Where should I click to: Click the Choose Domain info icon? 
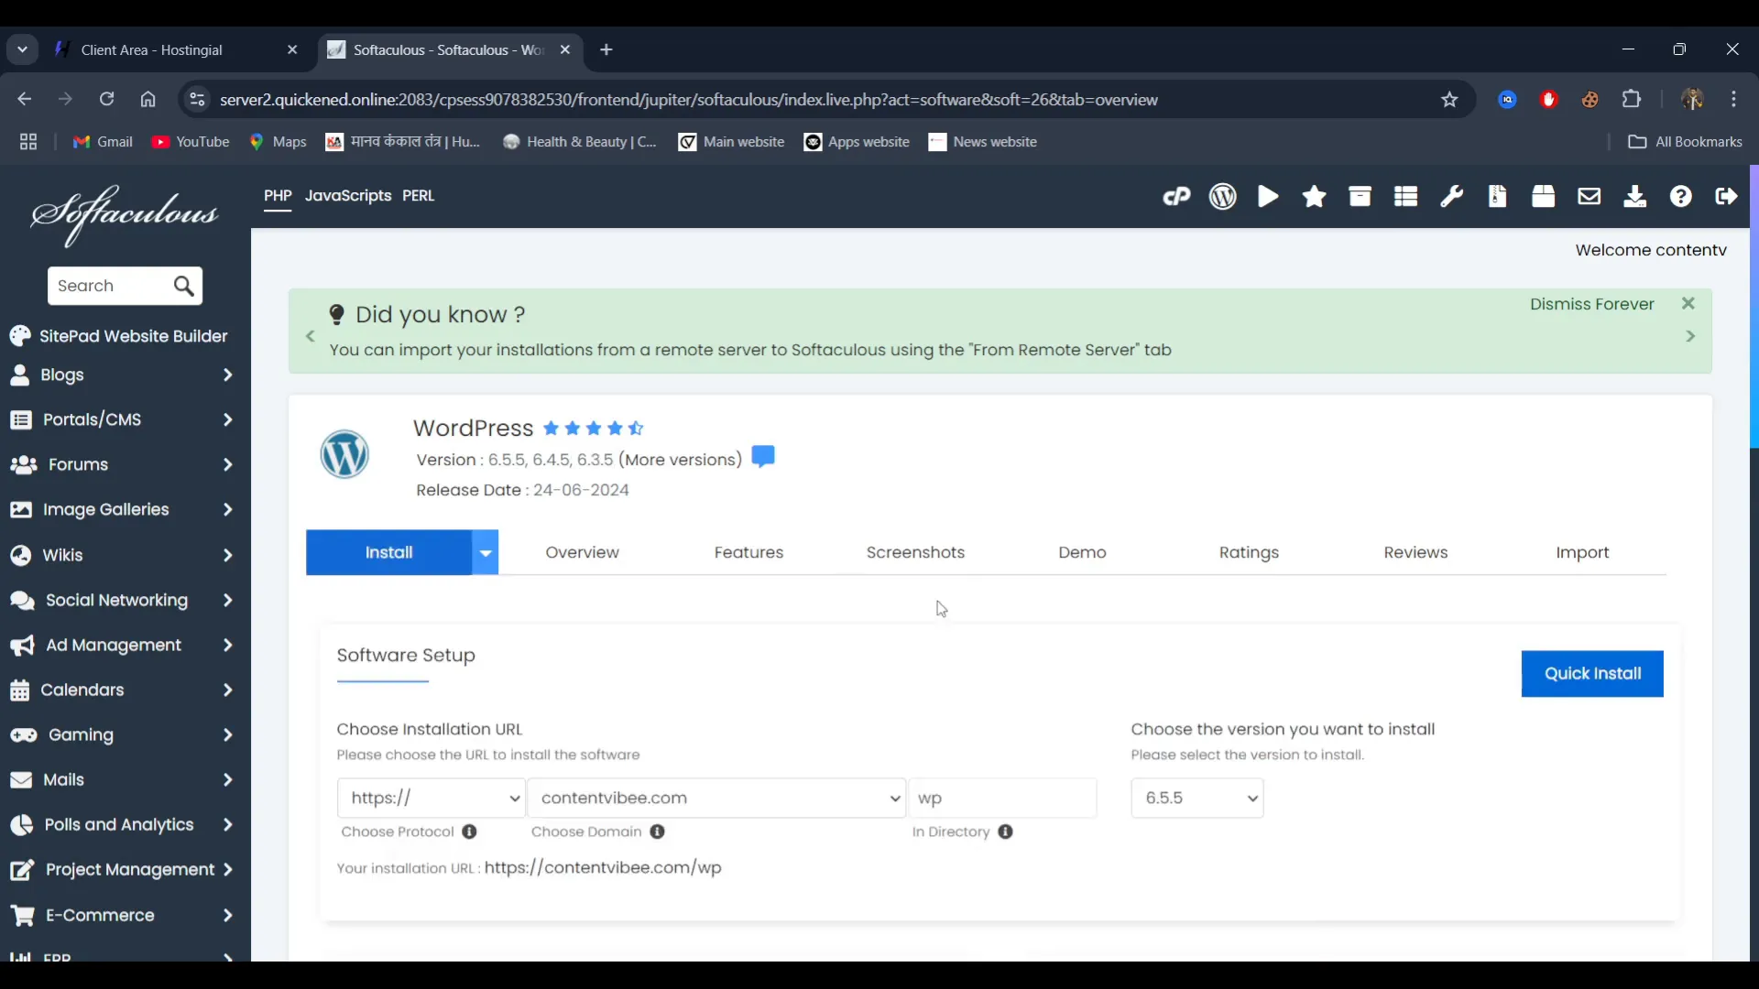pos(657,831)
